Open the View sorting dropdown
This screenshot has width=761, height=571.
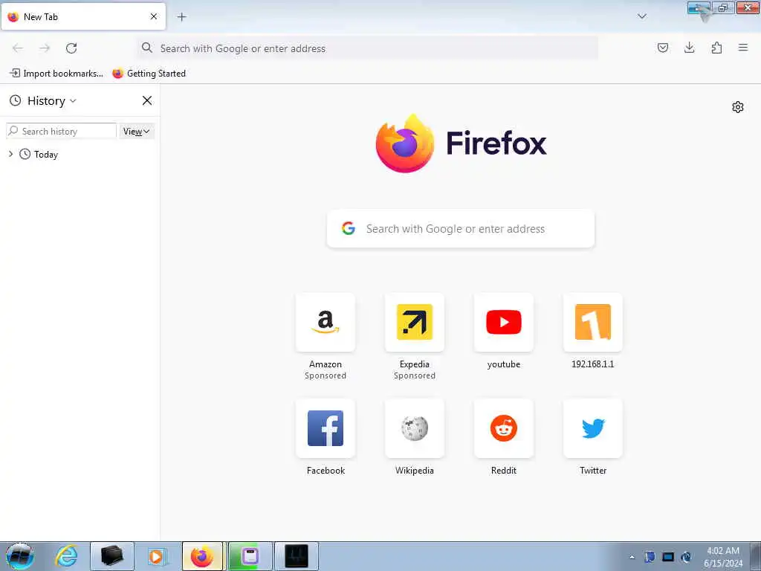(x=137, y=131)
